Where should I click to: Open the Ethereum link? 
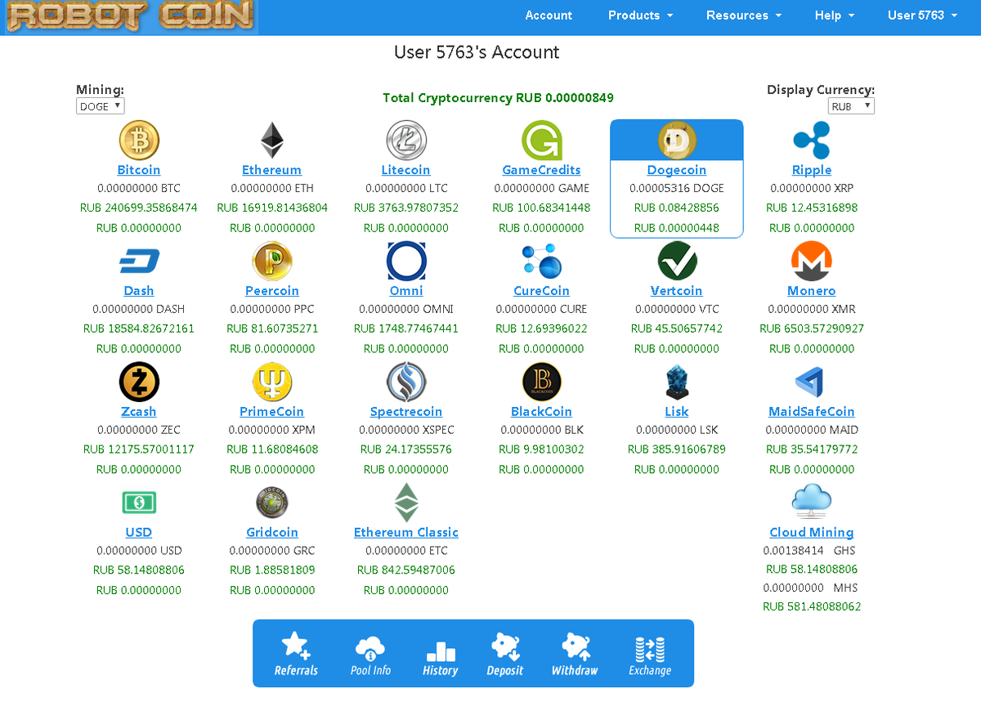coord(272,170)
